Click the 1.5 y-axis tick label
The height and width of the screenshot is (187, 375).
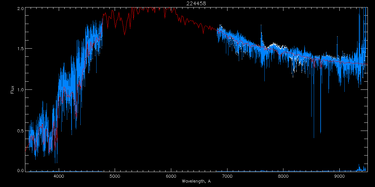(20, 49)
